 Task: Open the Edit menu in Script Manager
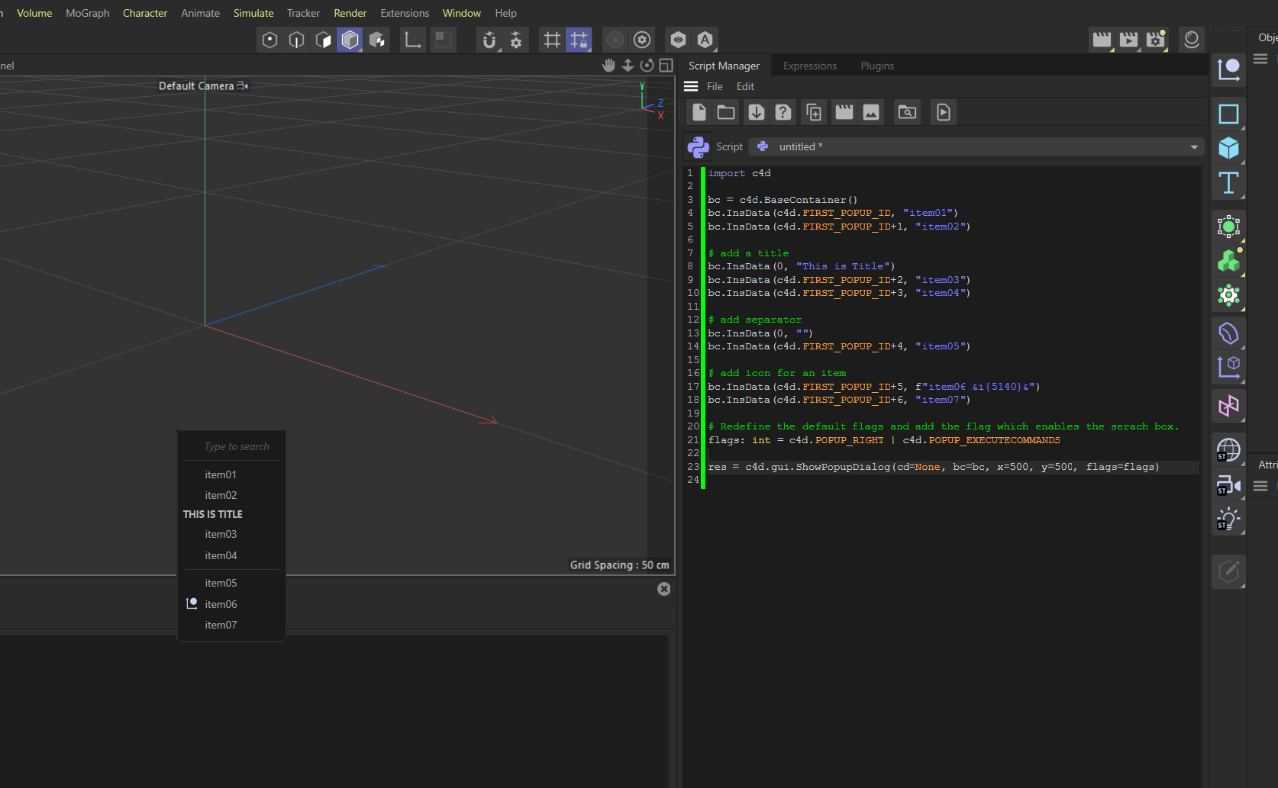pyautogui.click(x=745, y=86)
